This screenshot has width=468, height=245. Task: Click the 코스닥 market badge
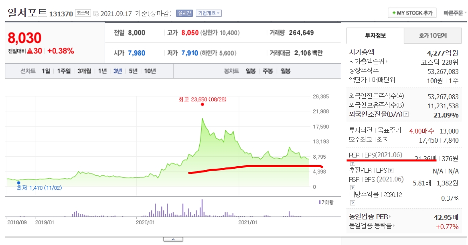coord(83,13)
